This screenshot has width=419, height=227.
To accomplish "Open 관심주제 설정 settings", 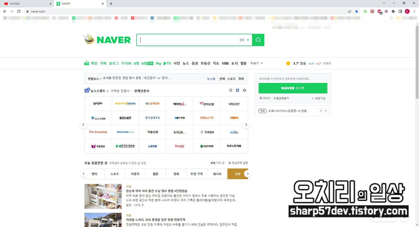I will (238, 163).
